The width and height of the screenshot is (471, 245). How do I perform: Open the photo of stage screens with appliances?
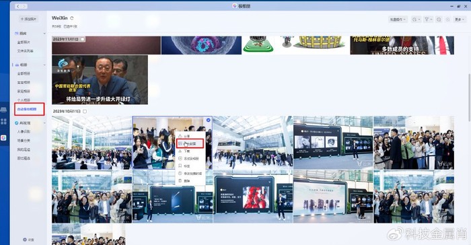coord(333,143)
